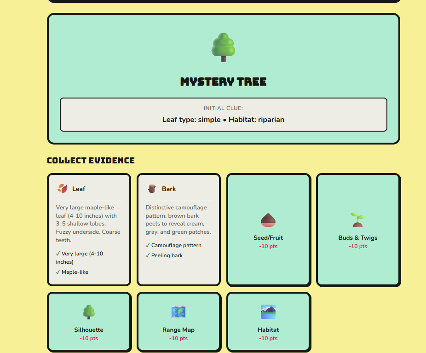Screen dimensions: 426x353
Task: Click the Habitat -10 pts cost
Action: [268, 338]
